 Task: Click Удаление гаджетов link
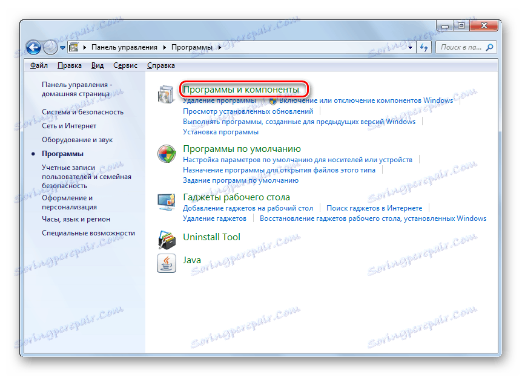coord(214,218)
